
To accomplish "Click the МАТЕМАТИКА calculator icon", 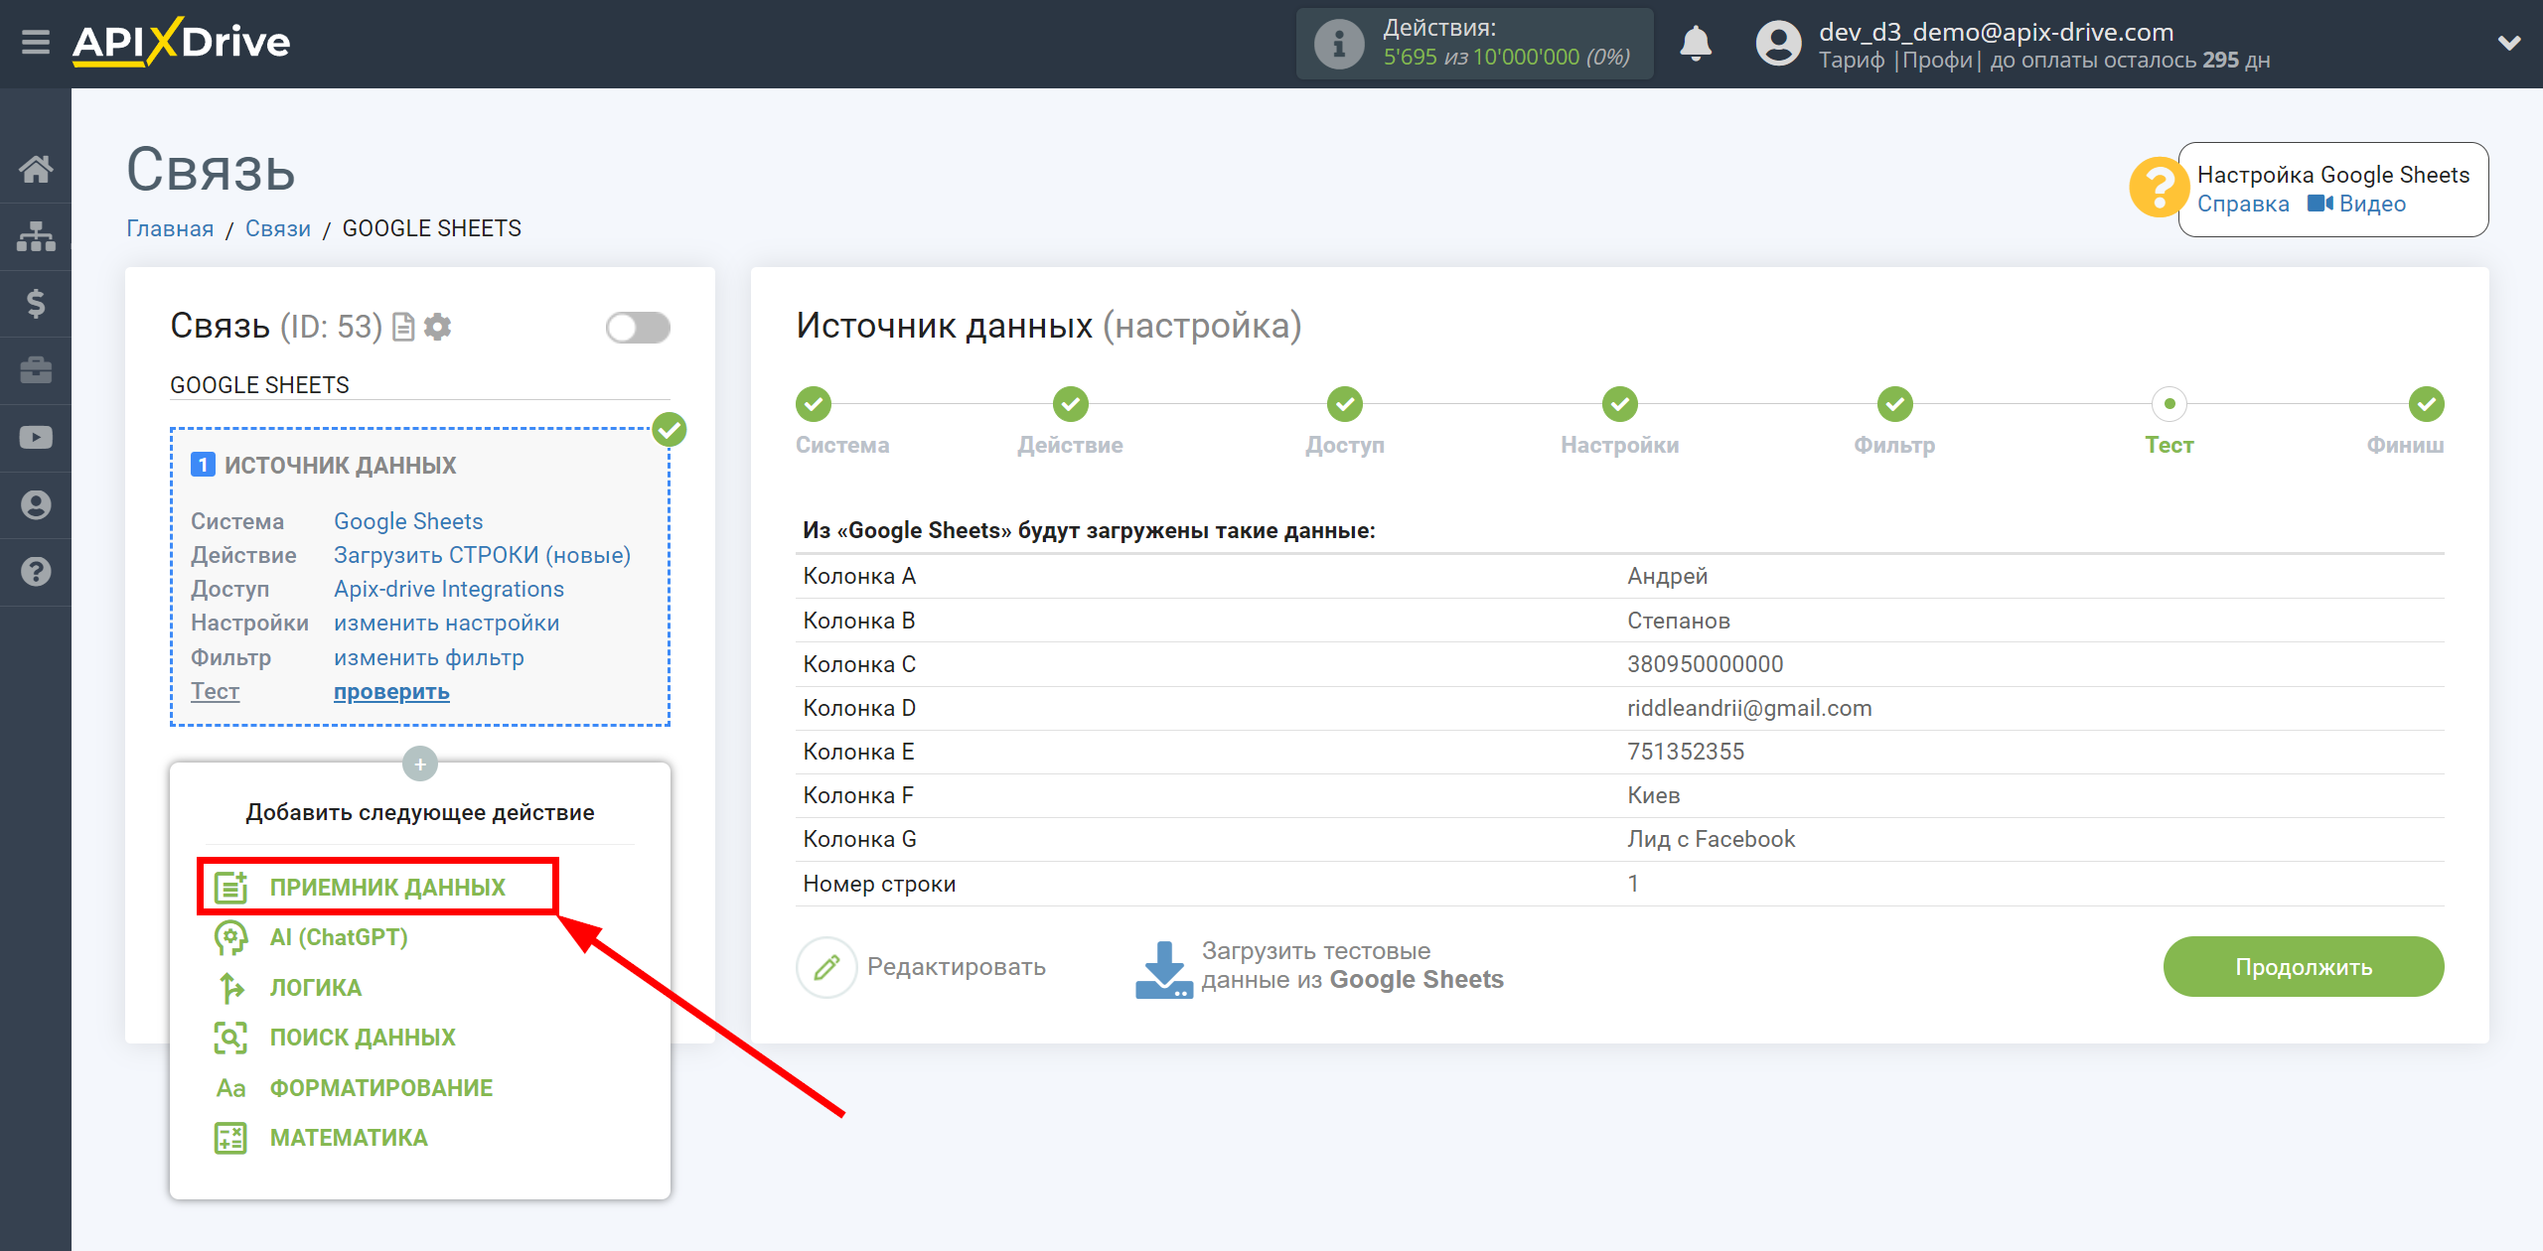I will click(230, 1138).
